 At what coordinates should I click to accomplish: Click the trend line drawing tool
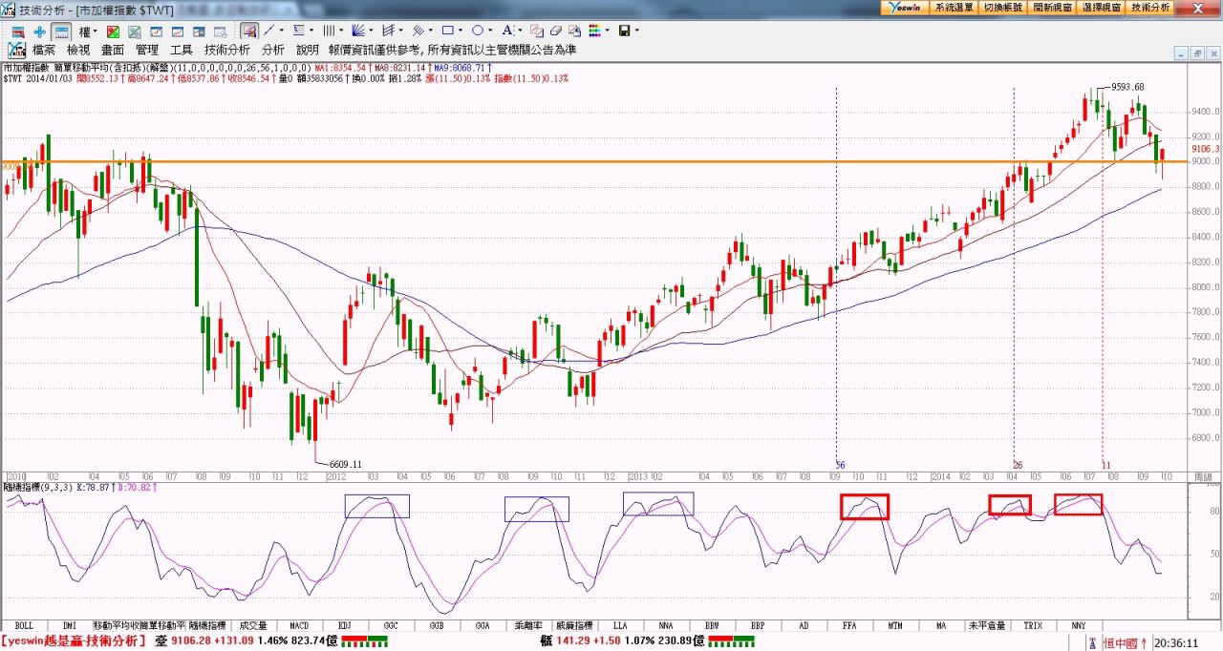(269, 31)
